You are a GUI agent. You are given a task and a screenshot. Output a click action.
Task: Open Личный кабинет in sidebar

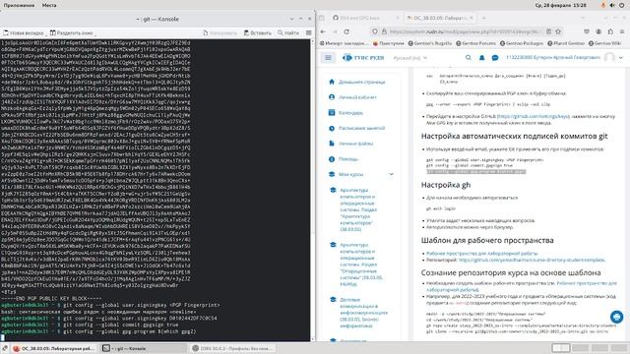click(352, 97)
